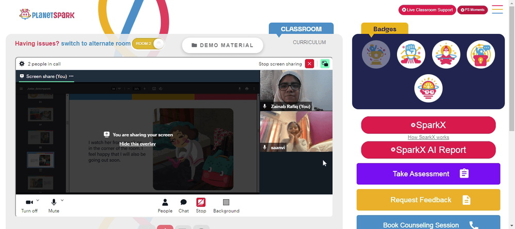Stop screen share via bottom toolbar
The width and height of the screenshot is (515, 229).
pos(201,206)
